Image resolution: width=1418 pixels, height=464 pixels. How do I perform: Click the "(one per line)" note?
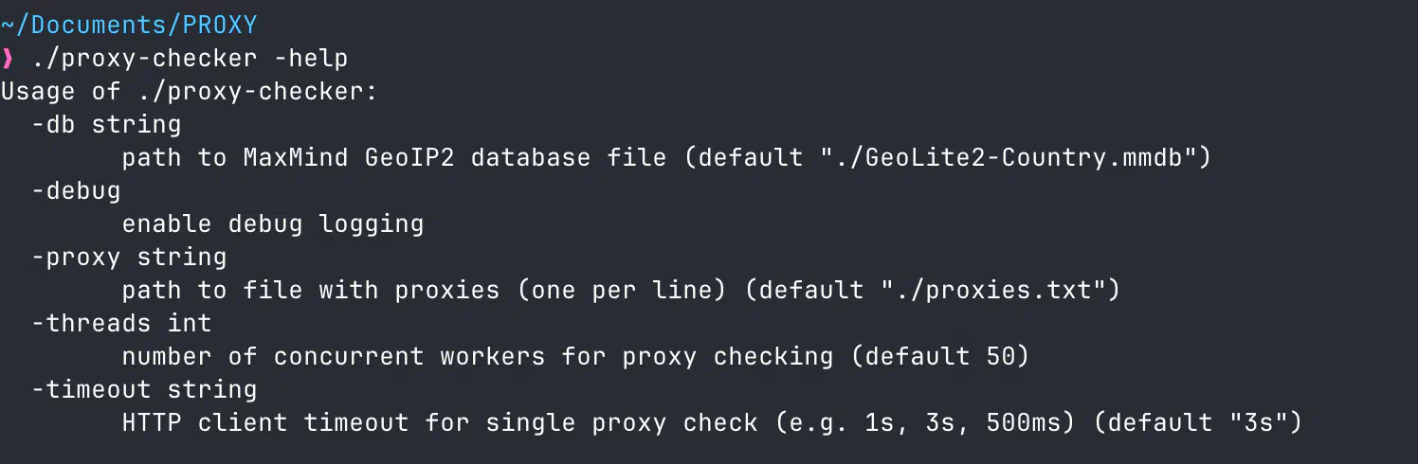click(x=622, y=290)
